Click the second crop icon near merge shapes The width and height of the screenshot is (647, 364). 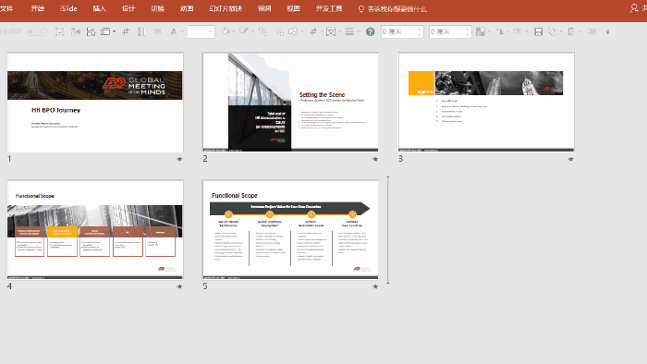[x=314, y=31]
